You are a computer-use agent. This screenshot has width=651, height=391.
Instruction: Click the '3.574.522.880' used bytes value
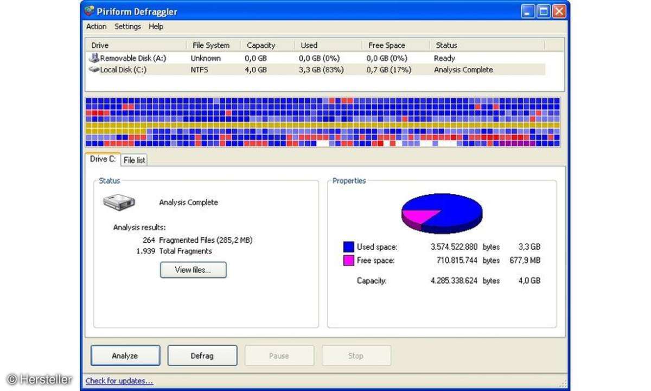454,247
